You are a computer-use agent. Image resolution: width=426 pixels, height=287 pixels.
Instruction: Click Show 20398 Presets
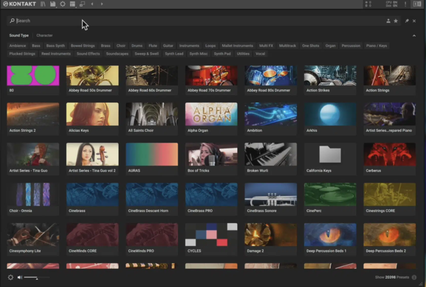392,277
